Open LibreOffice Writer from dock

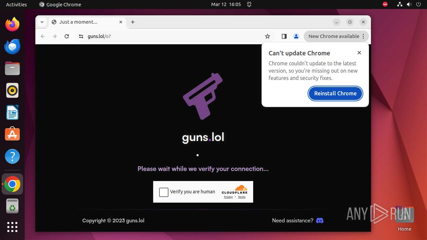(12, 112)
